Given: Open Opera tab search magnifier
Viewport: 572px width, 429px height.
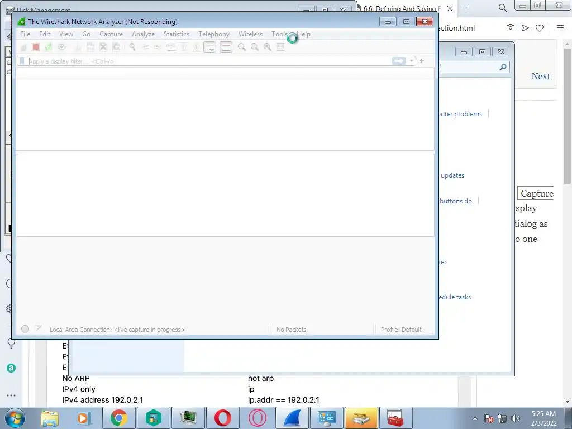Looking at the screenshot, I should tap(502, 8).
